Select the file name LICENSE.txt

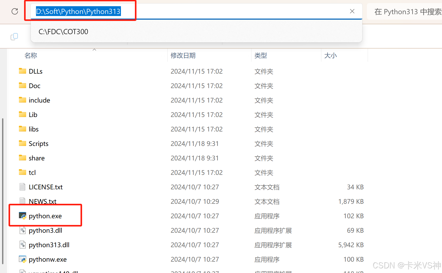point(46,187)
